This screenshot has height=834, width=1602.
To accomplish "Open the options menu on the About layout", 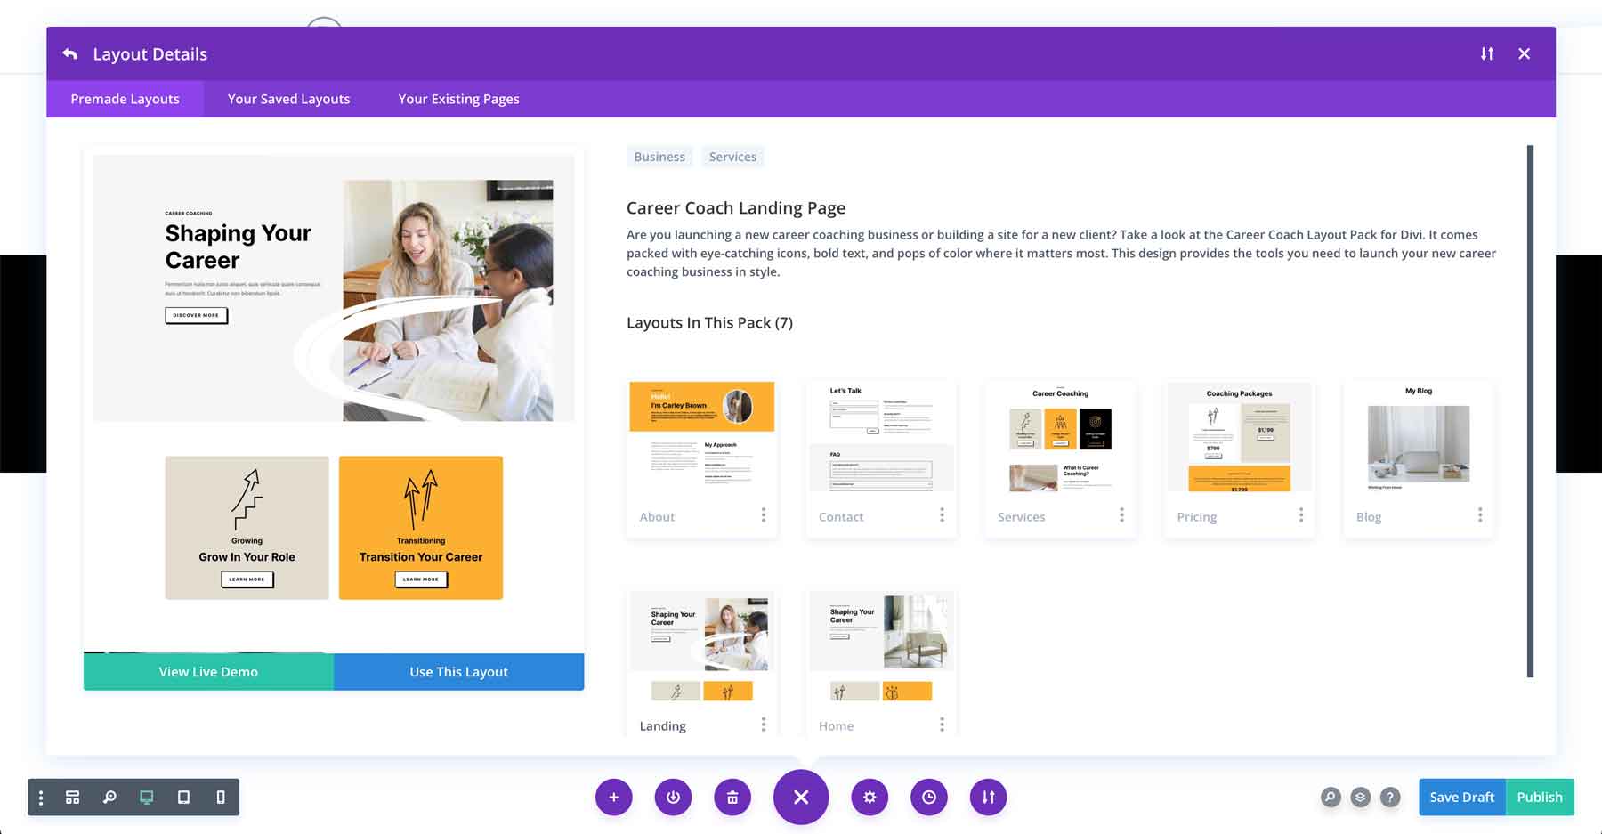I will pyautogui.click(x=764, y=514).
